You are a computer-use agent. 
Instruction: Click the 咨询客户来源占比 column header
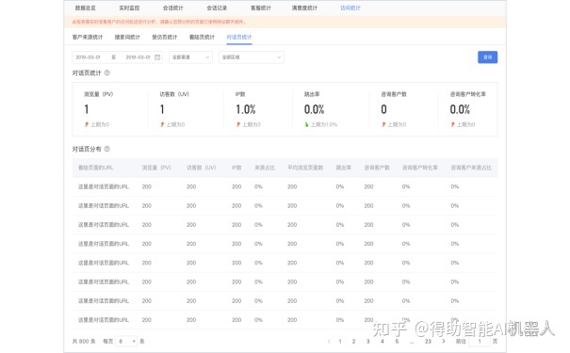[x=471, y=168]
